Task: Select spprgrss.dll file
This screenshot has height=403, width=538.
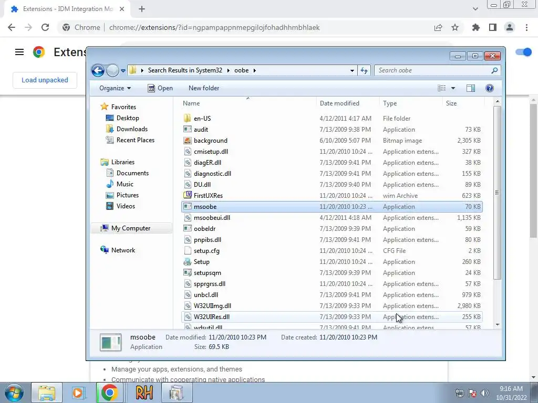Action: tap(209, 284)
